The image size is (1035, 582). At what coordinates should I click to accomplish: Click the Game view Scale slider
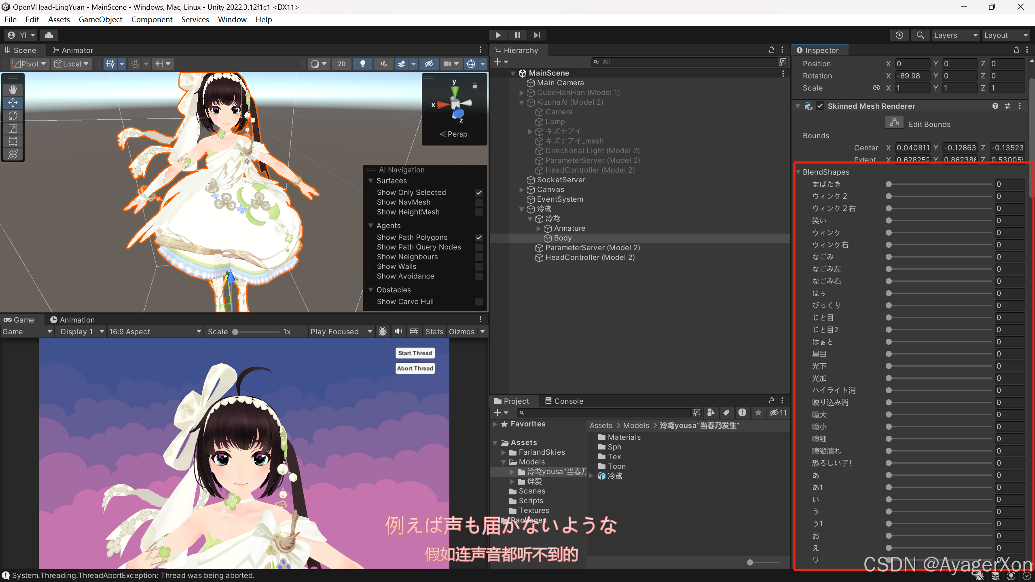256,332
